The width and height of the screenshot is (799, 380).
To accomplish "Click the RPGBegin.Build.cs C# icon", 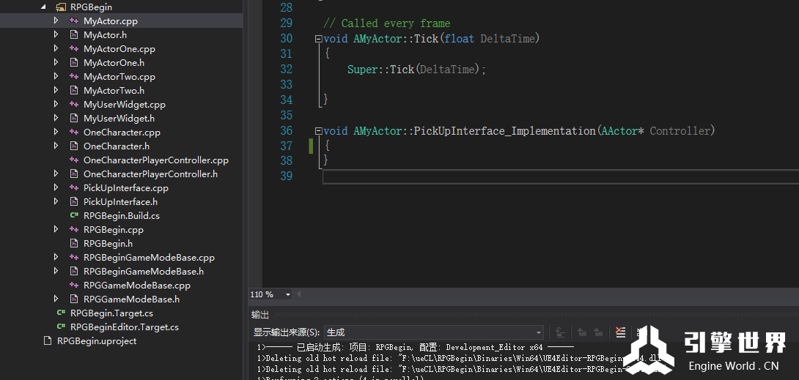I will click(74, 216).
